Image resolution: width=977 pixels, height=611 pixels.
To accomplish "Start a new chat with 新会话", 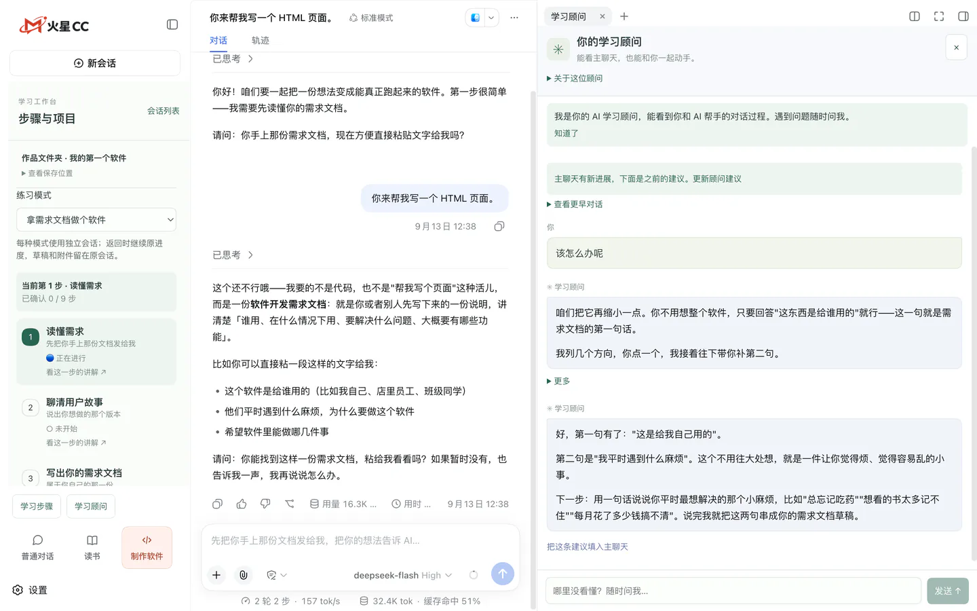I will (x=95, y=63).
